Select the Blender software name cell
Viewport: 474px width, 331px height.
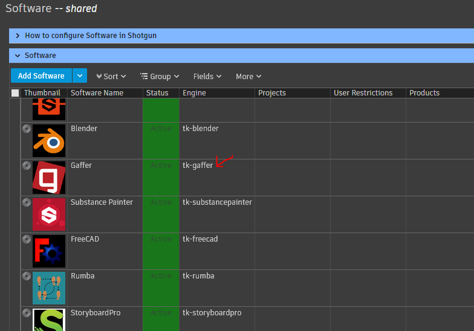[105, 141]
